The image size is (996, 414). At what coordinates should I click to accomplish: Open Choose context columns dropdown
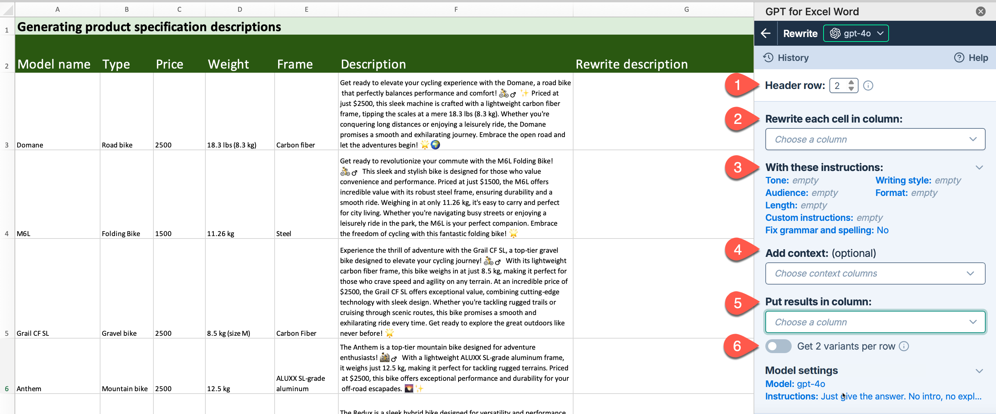click(x=874, y=273)
